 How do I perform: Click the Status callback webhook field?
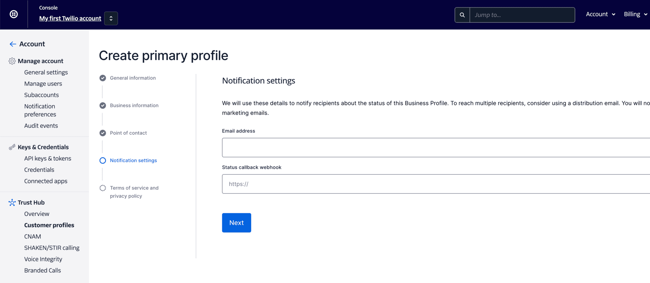point(435,184)
